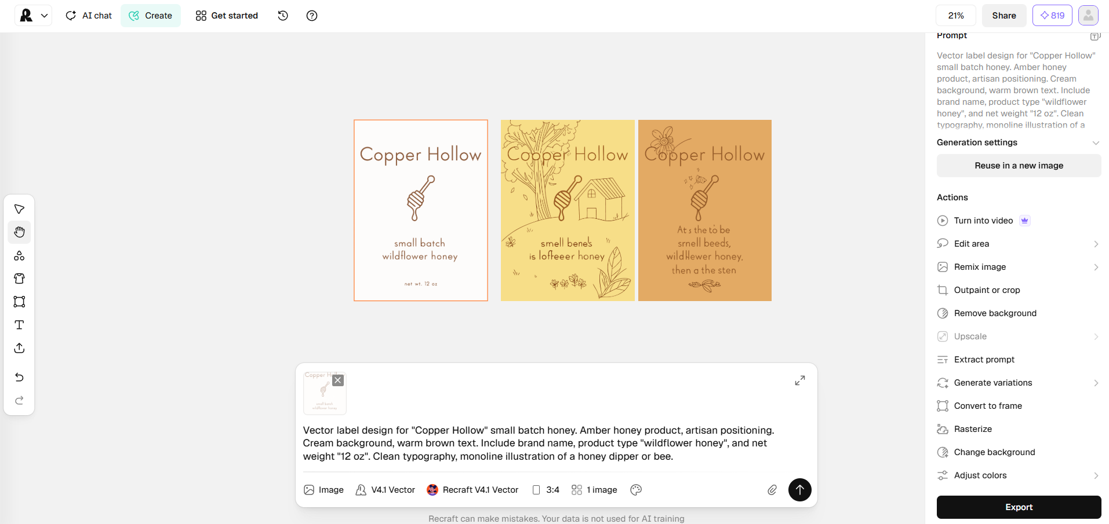The width and height of the screenshot is (1109, 524).
Task: Open the mockup t-shirt tool
Action: pos(19,279)
